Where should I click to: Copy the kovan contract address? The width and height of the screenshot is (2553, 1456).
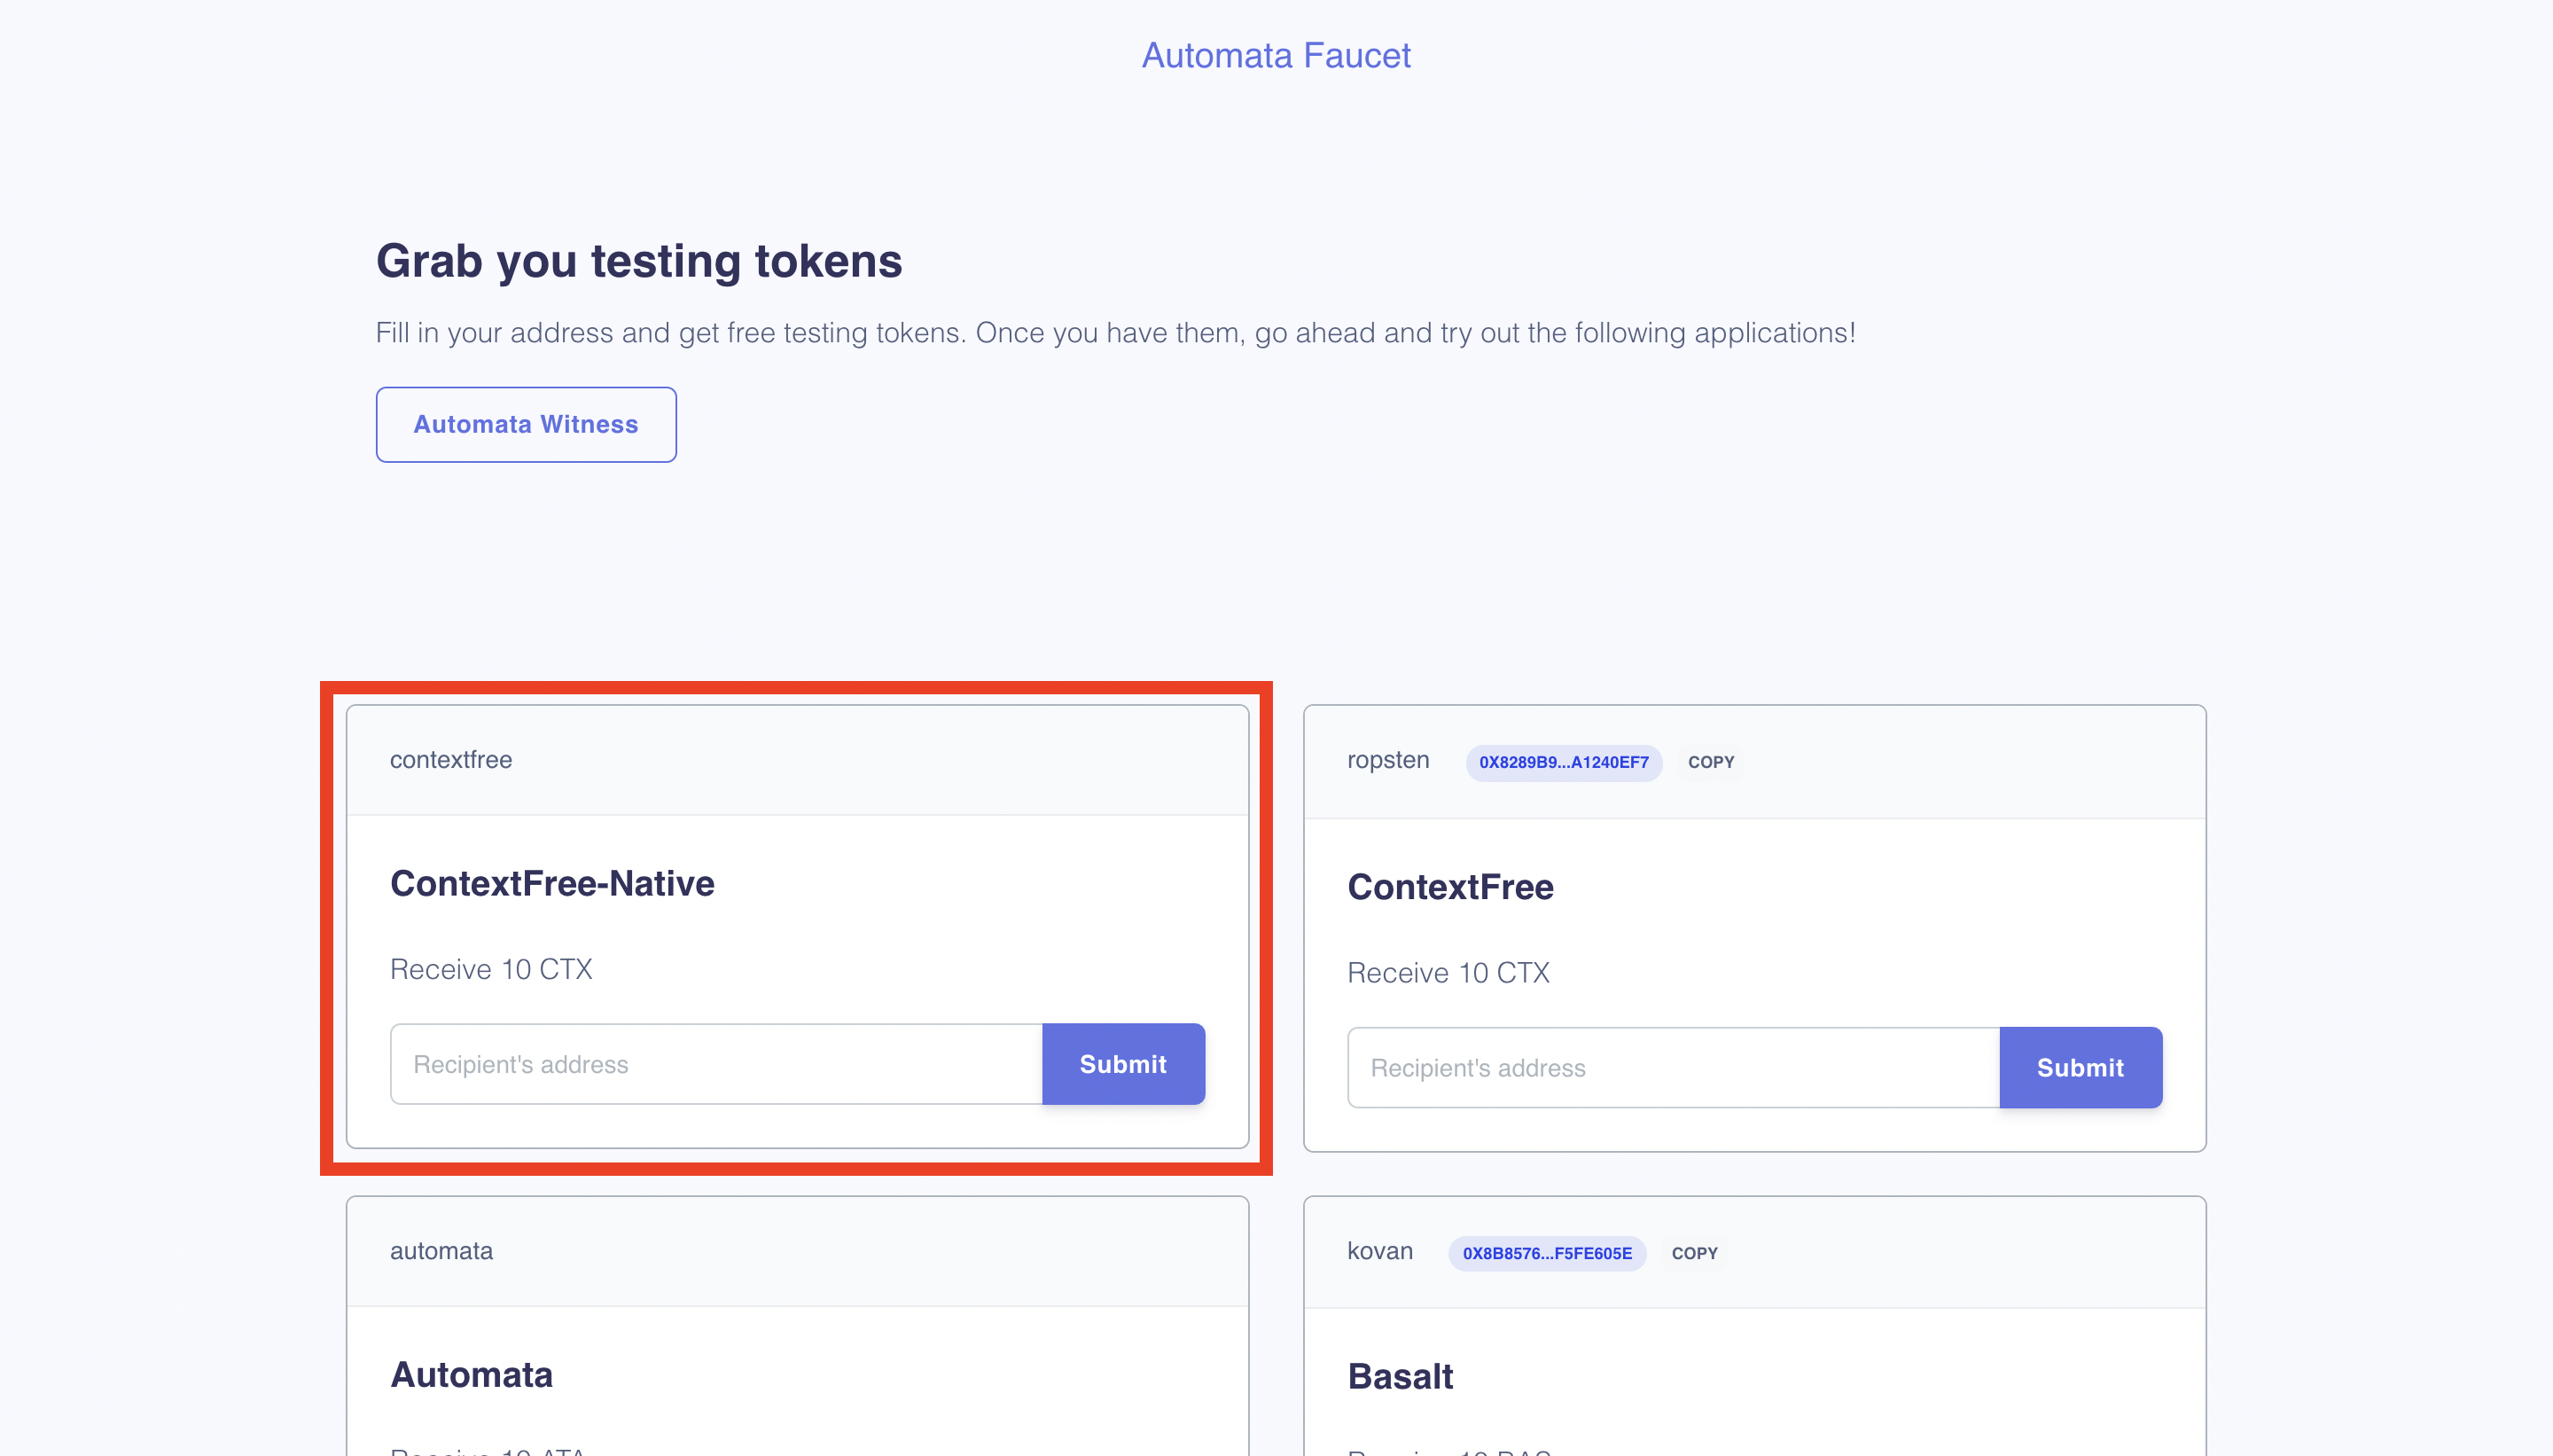click(x=1694, y=1253)
